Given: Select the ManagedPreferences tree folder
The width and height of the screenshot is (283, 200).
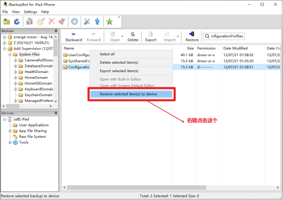Looking at the screenshot, I should (39, 101).
